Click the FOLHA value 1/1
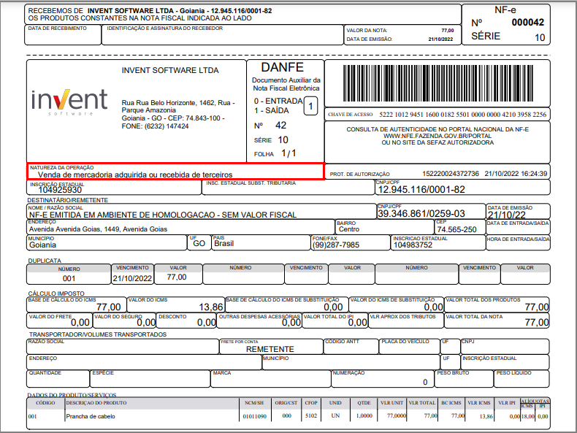Viewport: 577px width, 433px height. click(288, 153)
